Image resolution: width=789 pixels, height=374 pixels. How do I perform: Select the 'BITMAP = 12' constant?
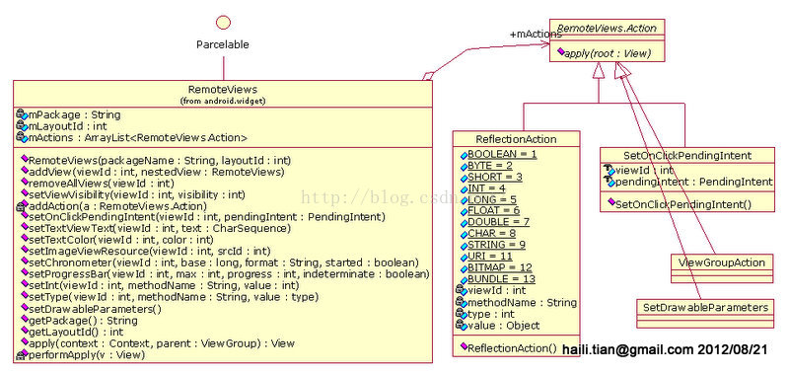[500, 267]
